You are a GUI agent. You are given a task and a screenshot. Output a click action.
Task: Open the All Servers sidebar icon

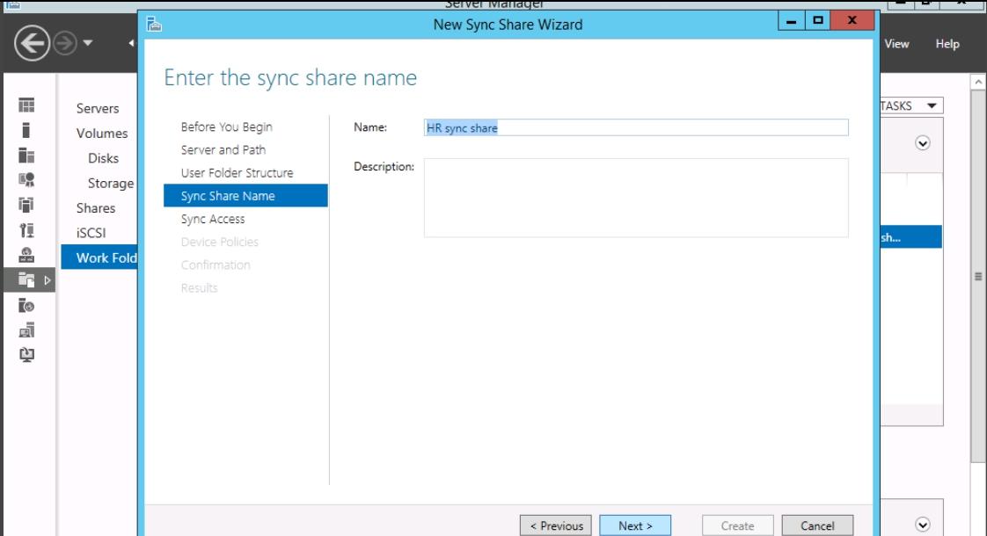[26, 156]
